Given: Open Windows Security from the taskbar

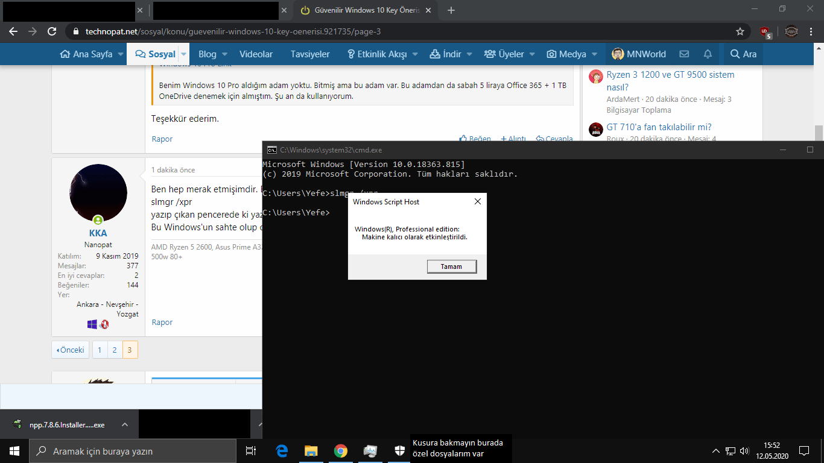Looking at the screenshot, I should pyautogui.click(x=400, y=450).
